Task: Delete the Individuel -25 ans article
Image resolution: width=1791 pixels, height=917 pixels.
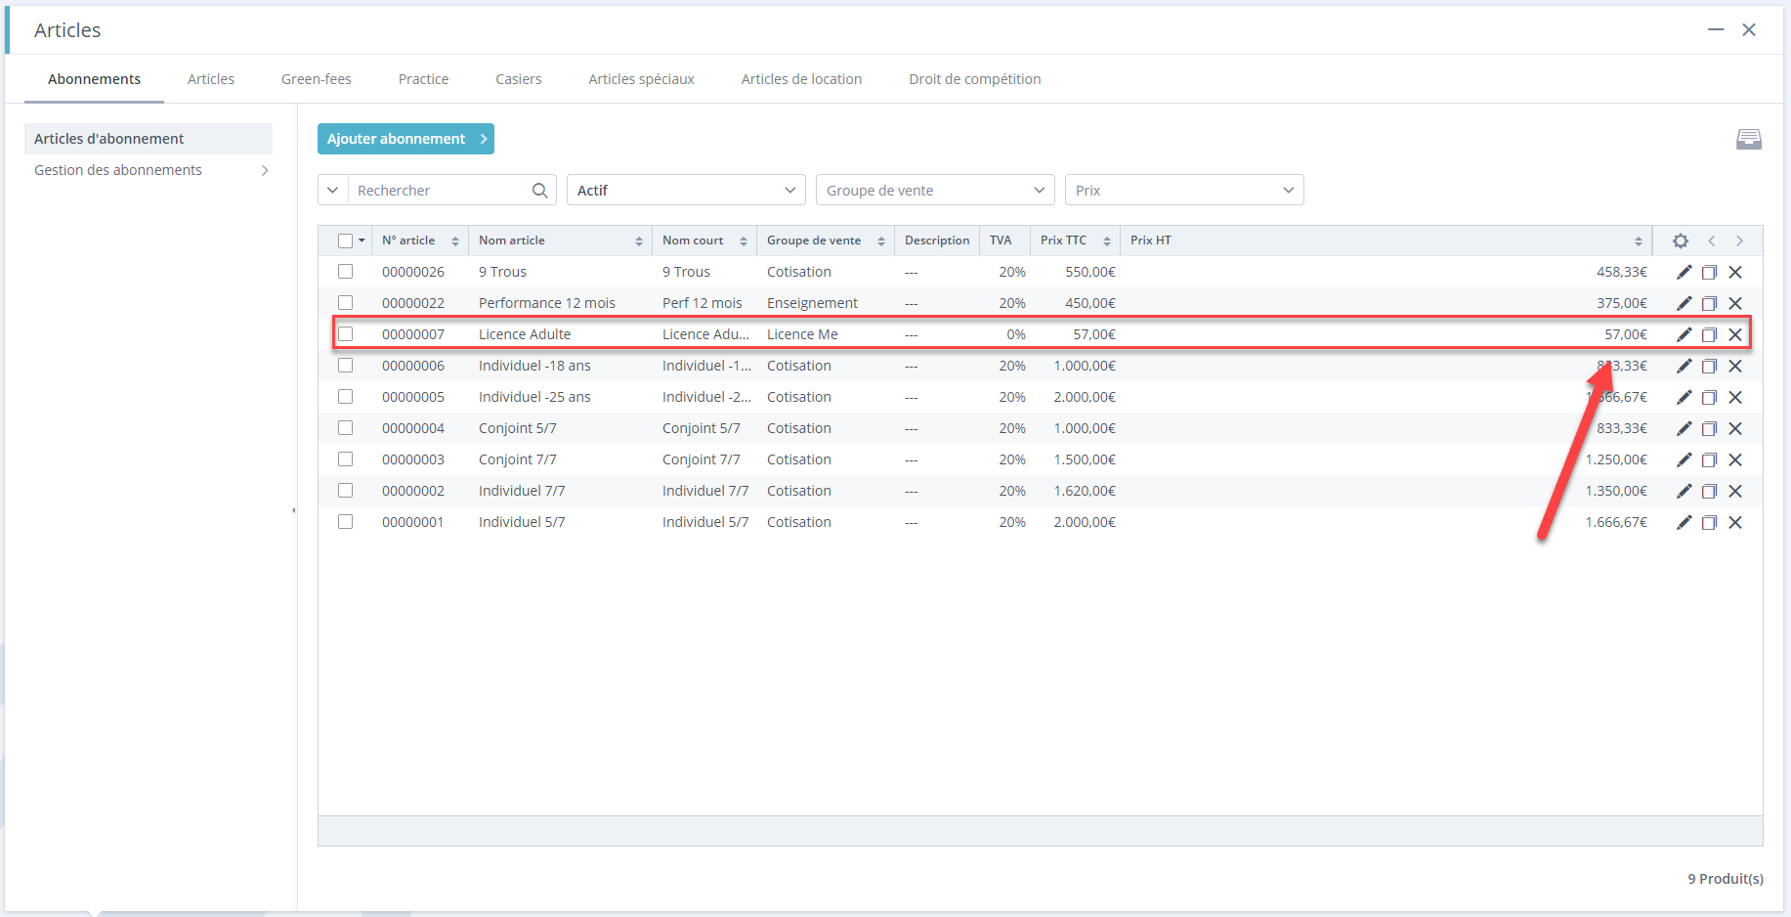Action: click(1735, 397)
